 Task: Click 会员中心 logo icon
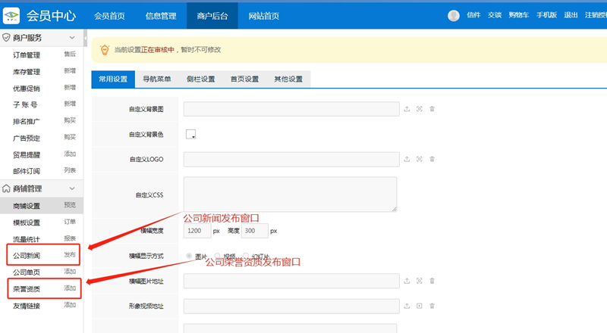11,15
